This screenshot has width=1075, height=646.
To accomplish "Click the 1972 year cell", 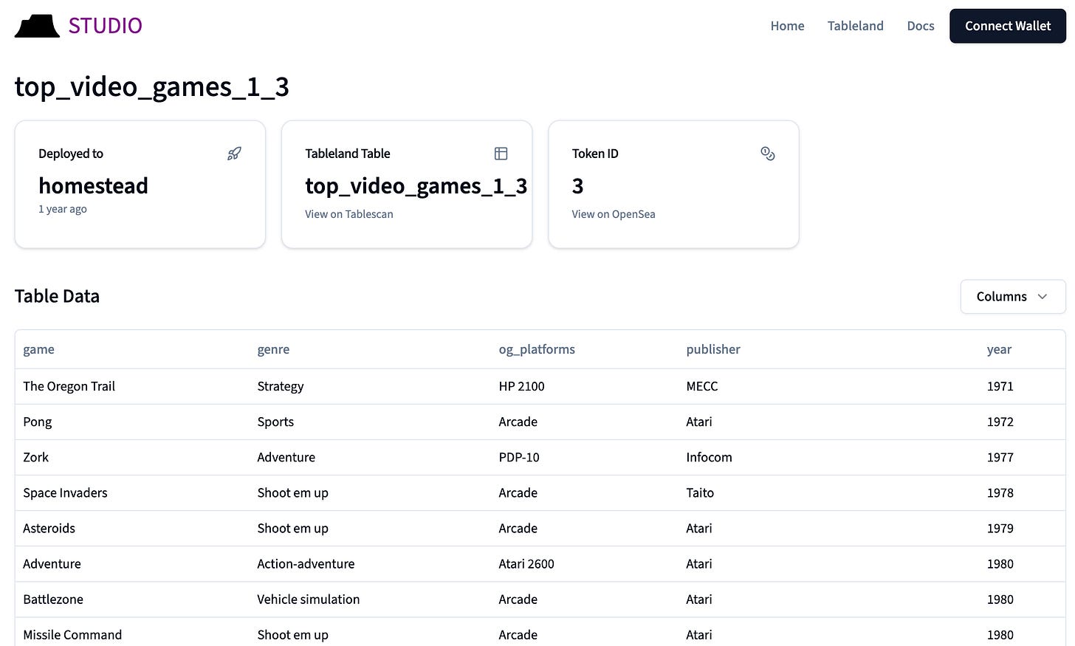I will tap(1000, 422).
